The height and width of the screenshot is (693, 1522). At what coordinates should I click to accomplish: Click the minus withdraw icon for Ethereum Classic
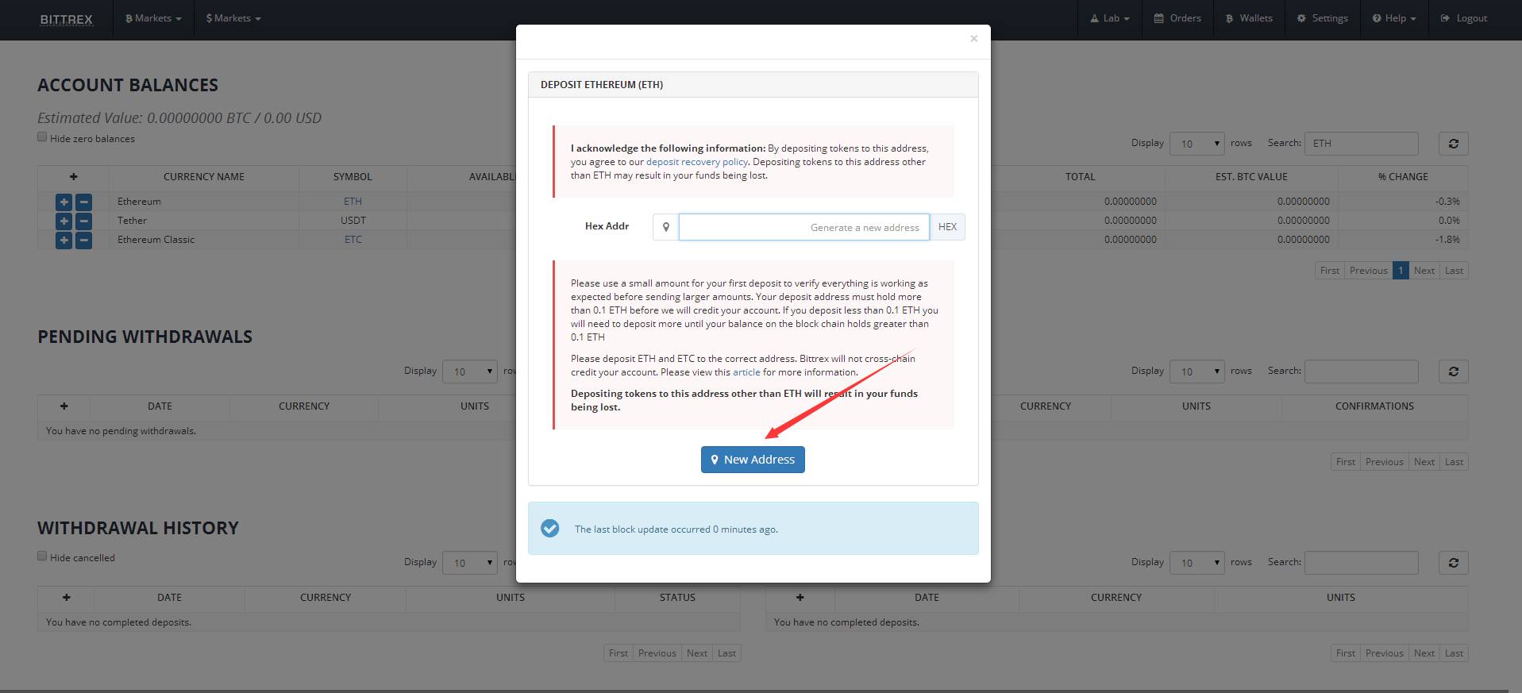(83, 240)
